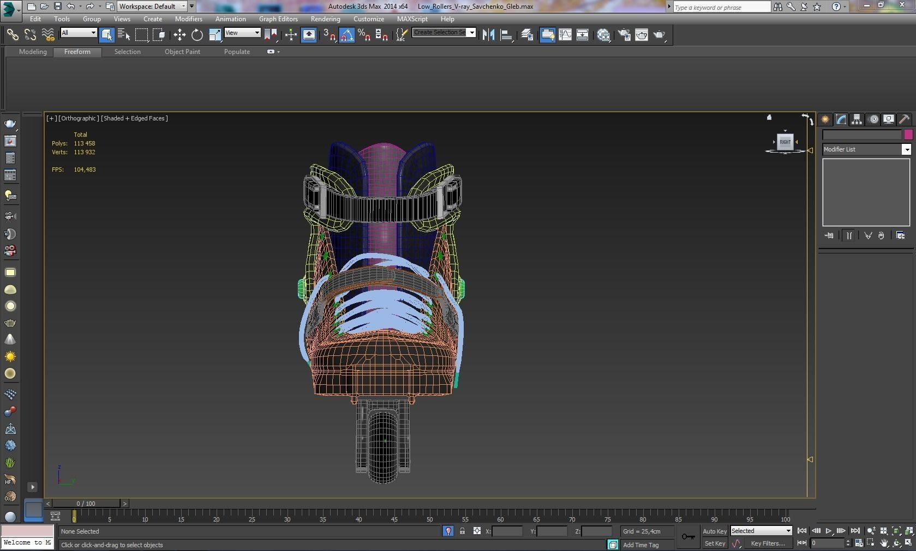Open the Layer Manager icon
916x551 pixels.
click(527, 35)
